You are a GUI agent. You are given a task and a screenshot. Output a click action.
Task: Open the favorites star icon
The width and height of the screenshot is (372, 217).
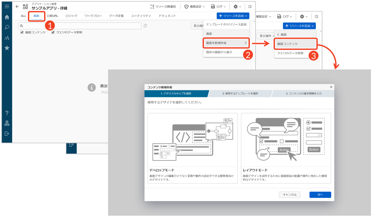pyautogui.click(x=7, y=48)
